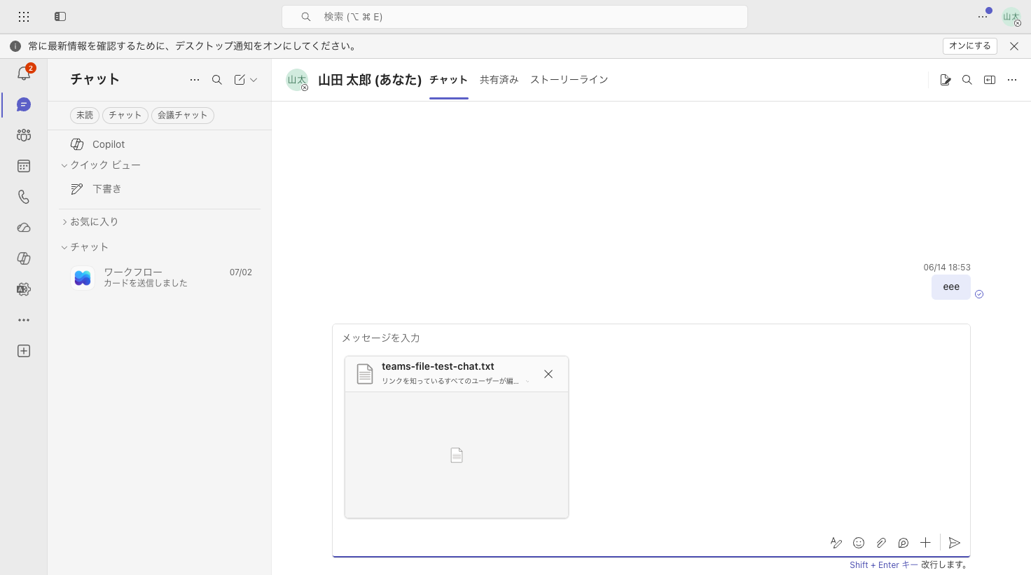
Task: Open chat in side pane icon
Action: tap(990, 80)
